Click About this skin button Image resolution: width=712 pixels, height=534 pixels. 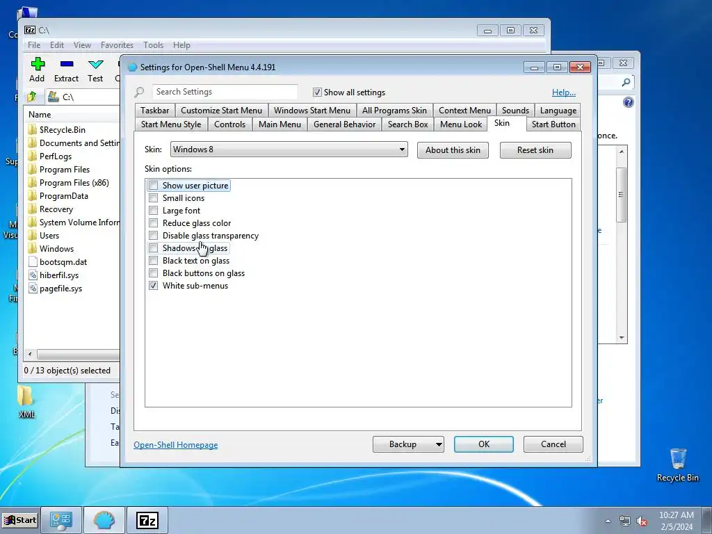click(x=453, y=150)
